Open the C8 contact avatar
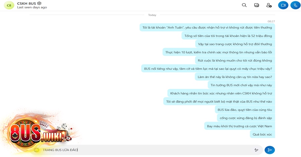301x157 pixels. 9,5
